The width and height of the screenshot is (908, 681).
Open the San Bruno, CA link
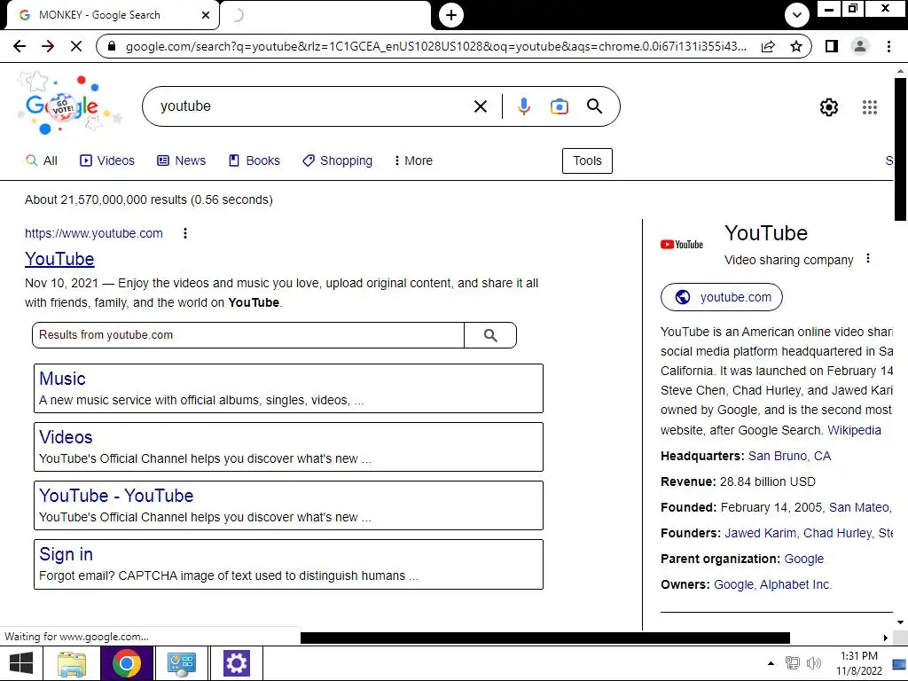789,457
